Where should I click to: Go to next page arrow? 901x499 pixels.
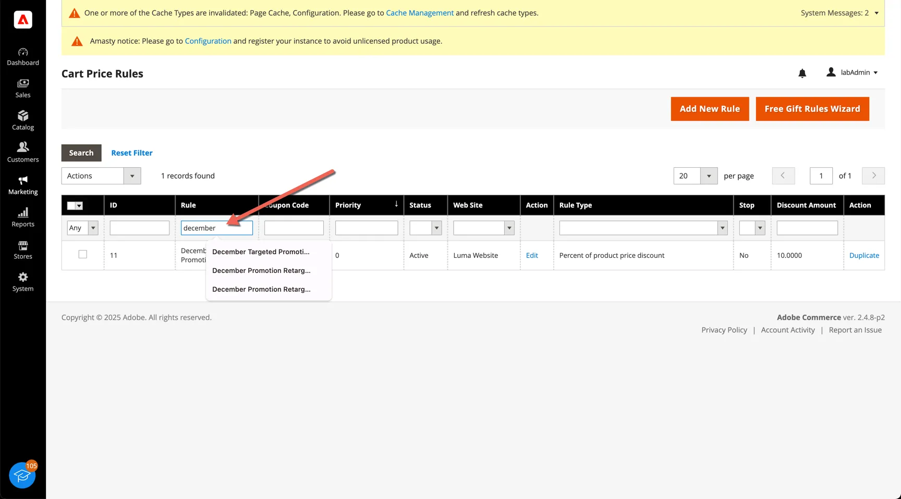[x=873, y=176]
